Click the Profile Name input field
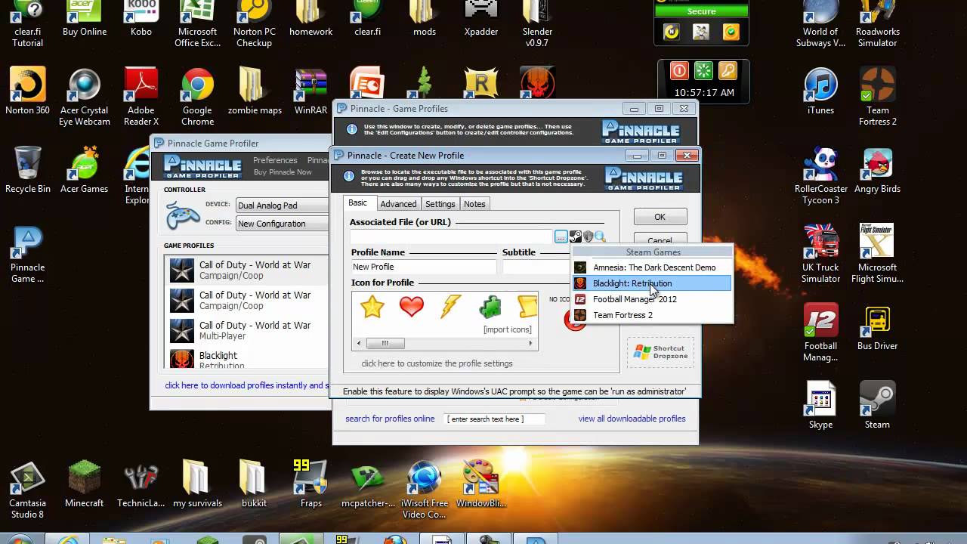The height and width of the screenshot is (544, 967). (424, 267)
